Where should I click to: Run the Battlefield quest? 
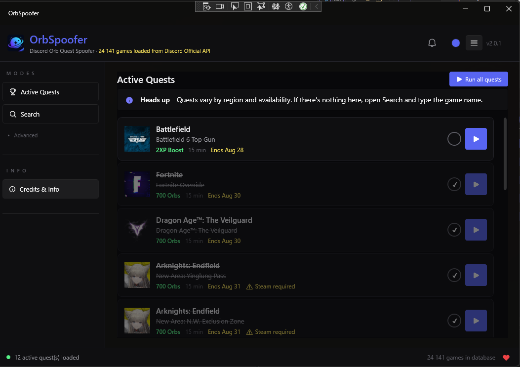click(476, 139)
